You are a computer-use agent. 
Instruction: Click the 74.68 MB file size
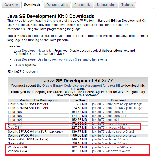pos(80,108)
